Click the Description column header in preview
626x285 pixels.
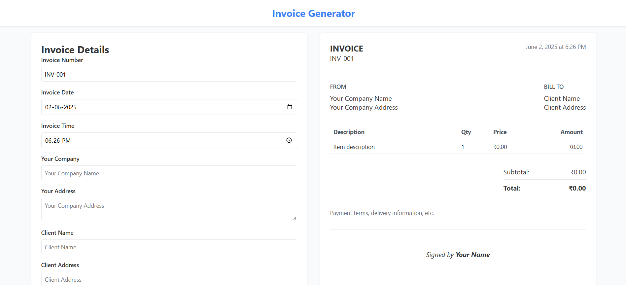pos(349,132)
